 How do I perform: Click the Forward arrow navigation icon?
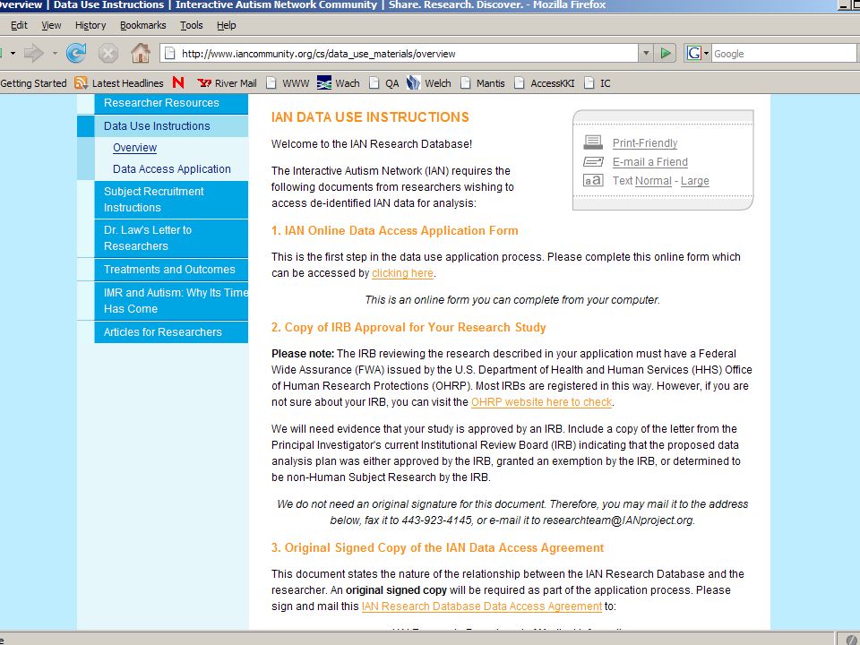(34, 53)
